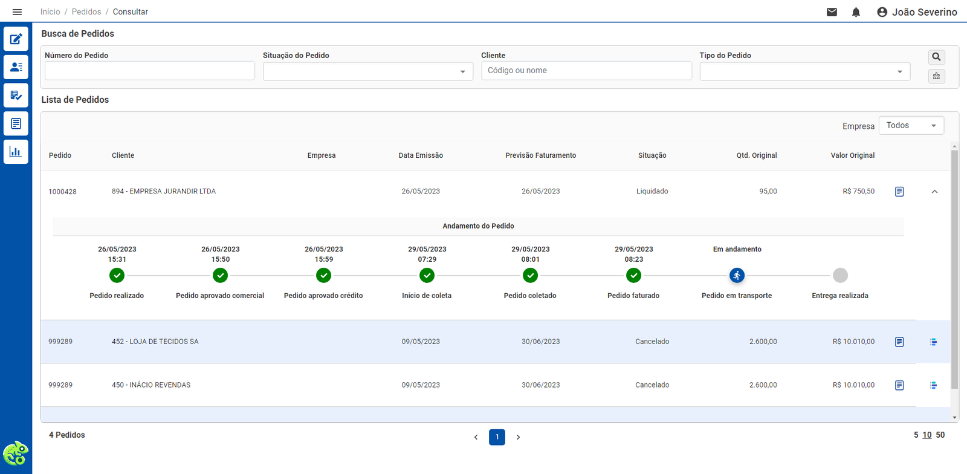Go to previous page arrow

476,437
